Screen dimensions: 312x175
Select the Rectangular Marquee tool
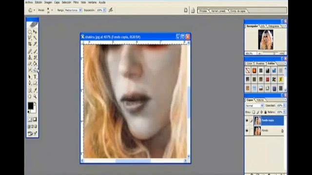click(30, 32)
